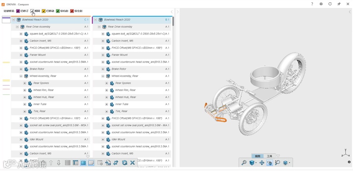Screen dimensions: 353x171
Task: Open the dropdown arrow beside display style cube
Action: click(x=289, y=163)
